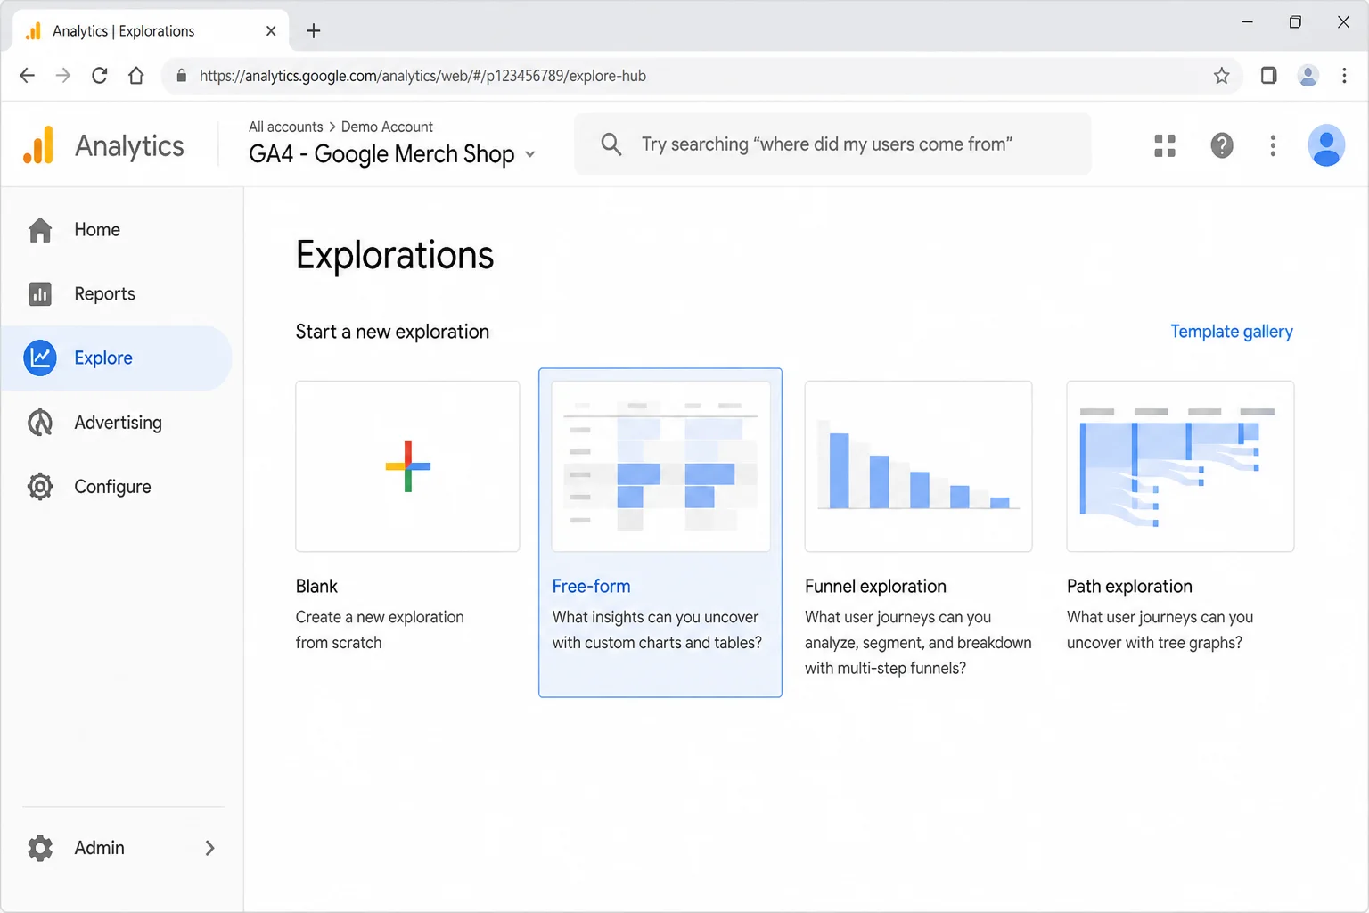Click the Google Analytics logo icon
This screenshot has height=913, width=1369.
pos(38,144)
